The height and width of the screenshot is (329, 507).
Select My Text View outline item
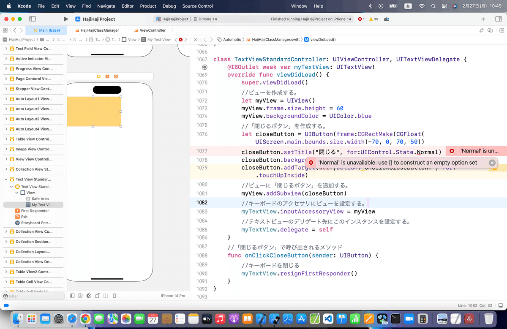click(33, 205)
